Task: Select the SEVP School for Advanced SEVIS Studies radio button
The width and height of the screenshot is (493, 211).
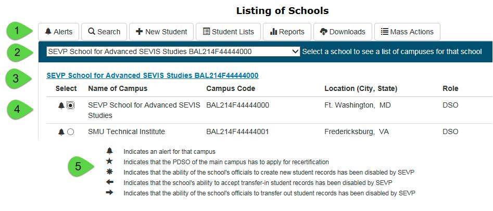Action: [71, 106]
